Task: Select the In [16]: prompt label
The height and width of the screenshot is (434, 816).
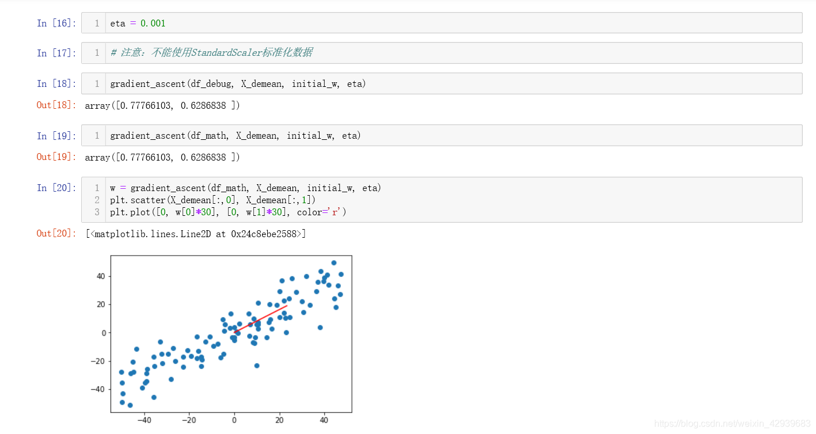Action: coord(56,23)
